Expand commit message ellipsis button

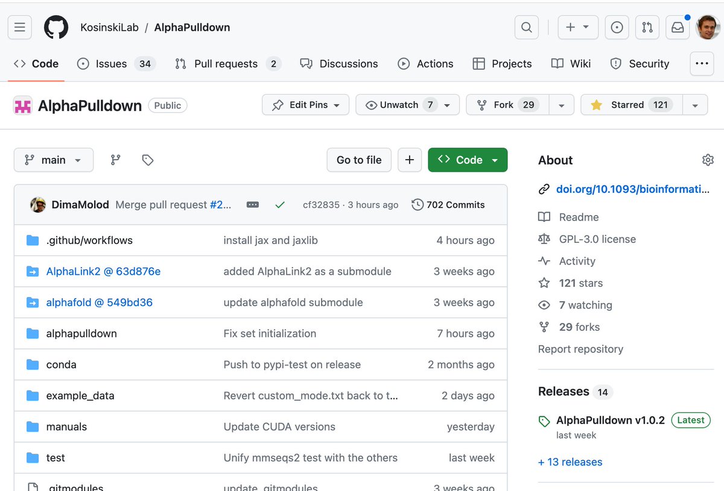253,205
